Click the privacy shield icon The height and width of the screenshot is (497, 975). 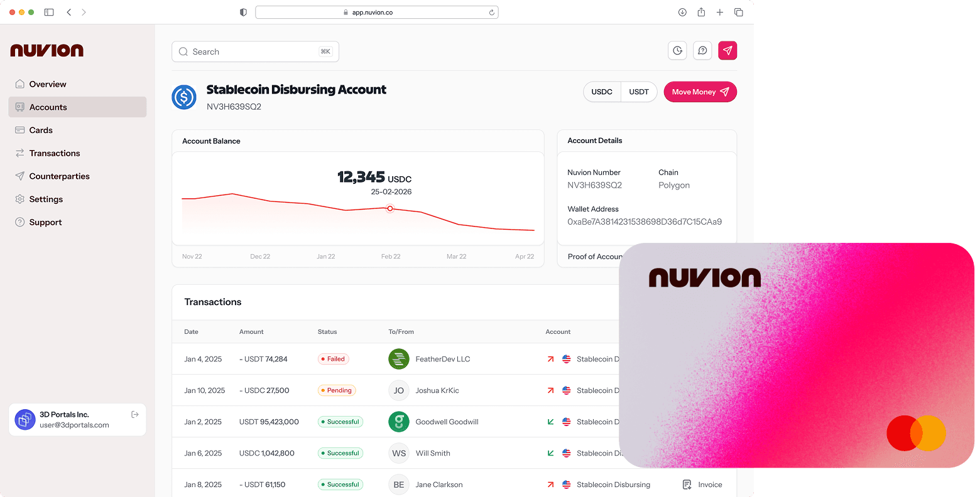[244, 12]
